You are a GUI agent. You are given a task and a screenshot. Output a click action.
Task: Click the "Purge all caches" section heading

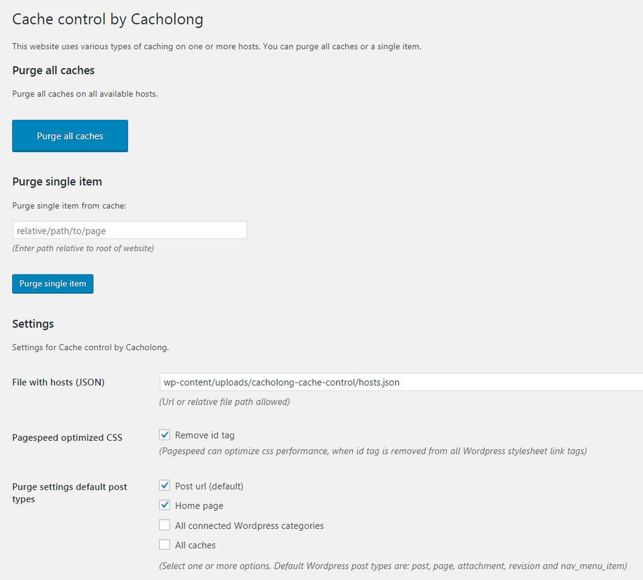click(53, 70)
